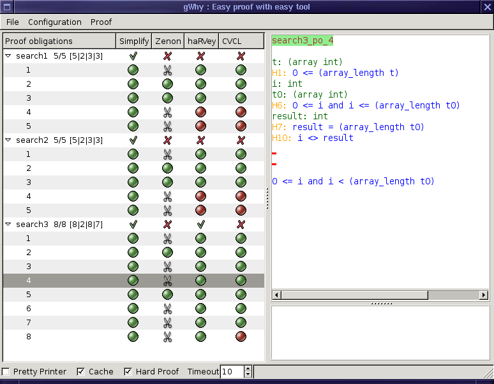This screenshot has width=494, height=384.
Task: Collapse the search1 tree node
Action: point(8,56)
